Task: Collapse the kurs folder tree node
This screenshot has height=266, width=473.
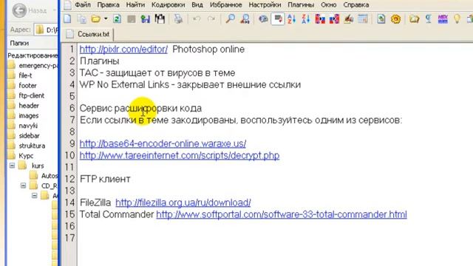Action: click(x=12, y=166)
